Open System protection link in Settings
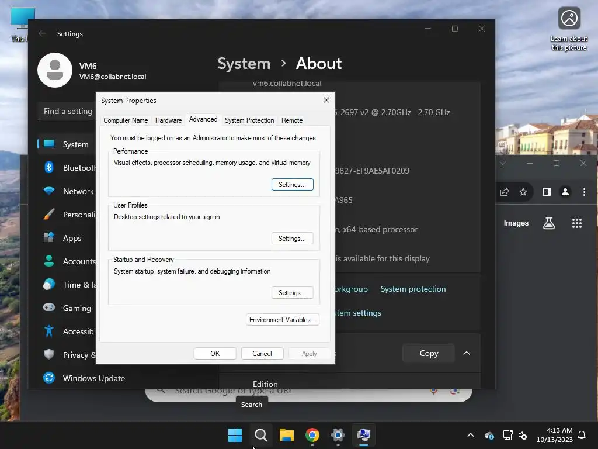 pos(413,289)
